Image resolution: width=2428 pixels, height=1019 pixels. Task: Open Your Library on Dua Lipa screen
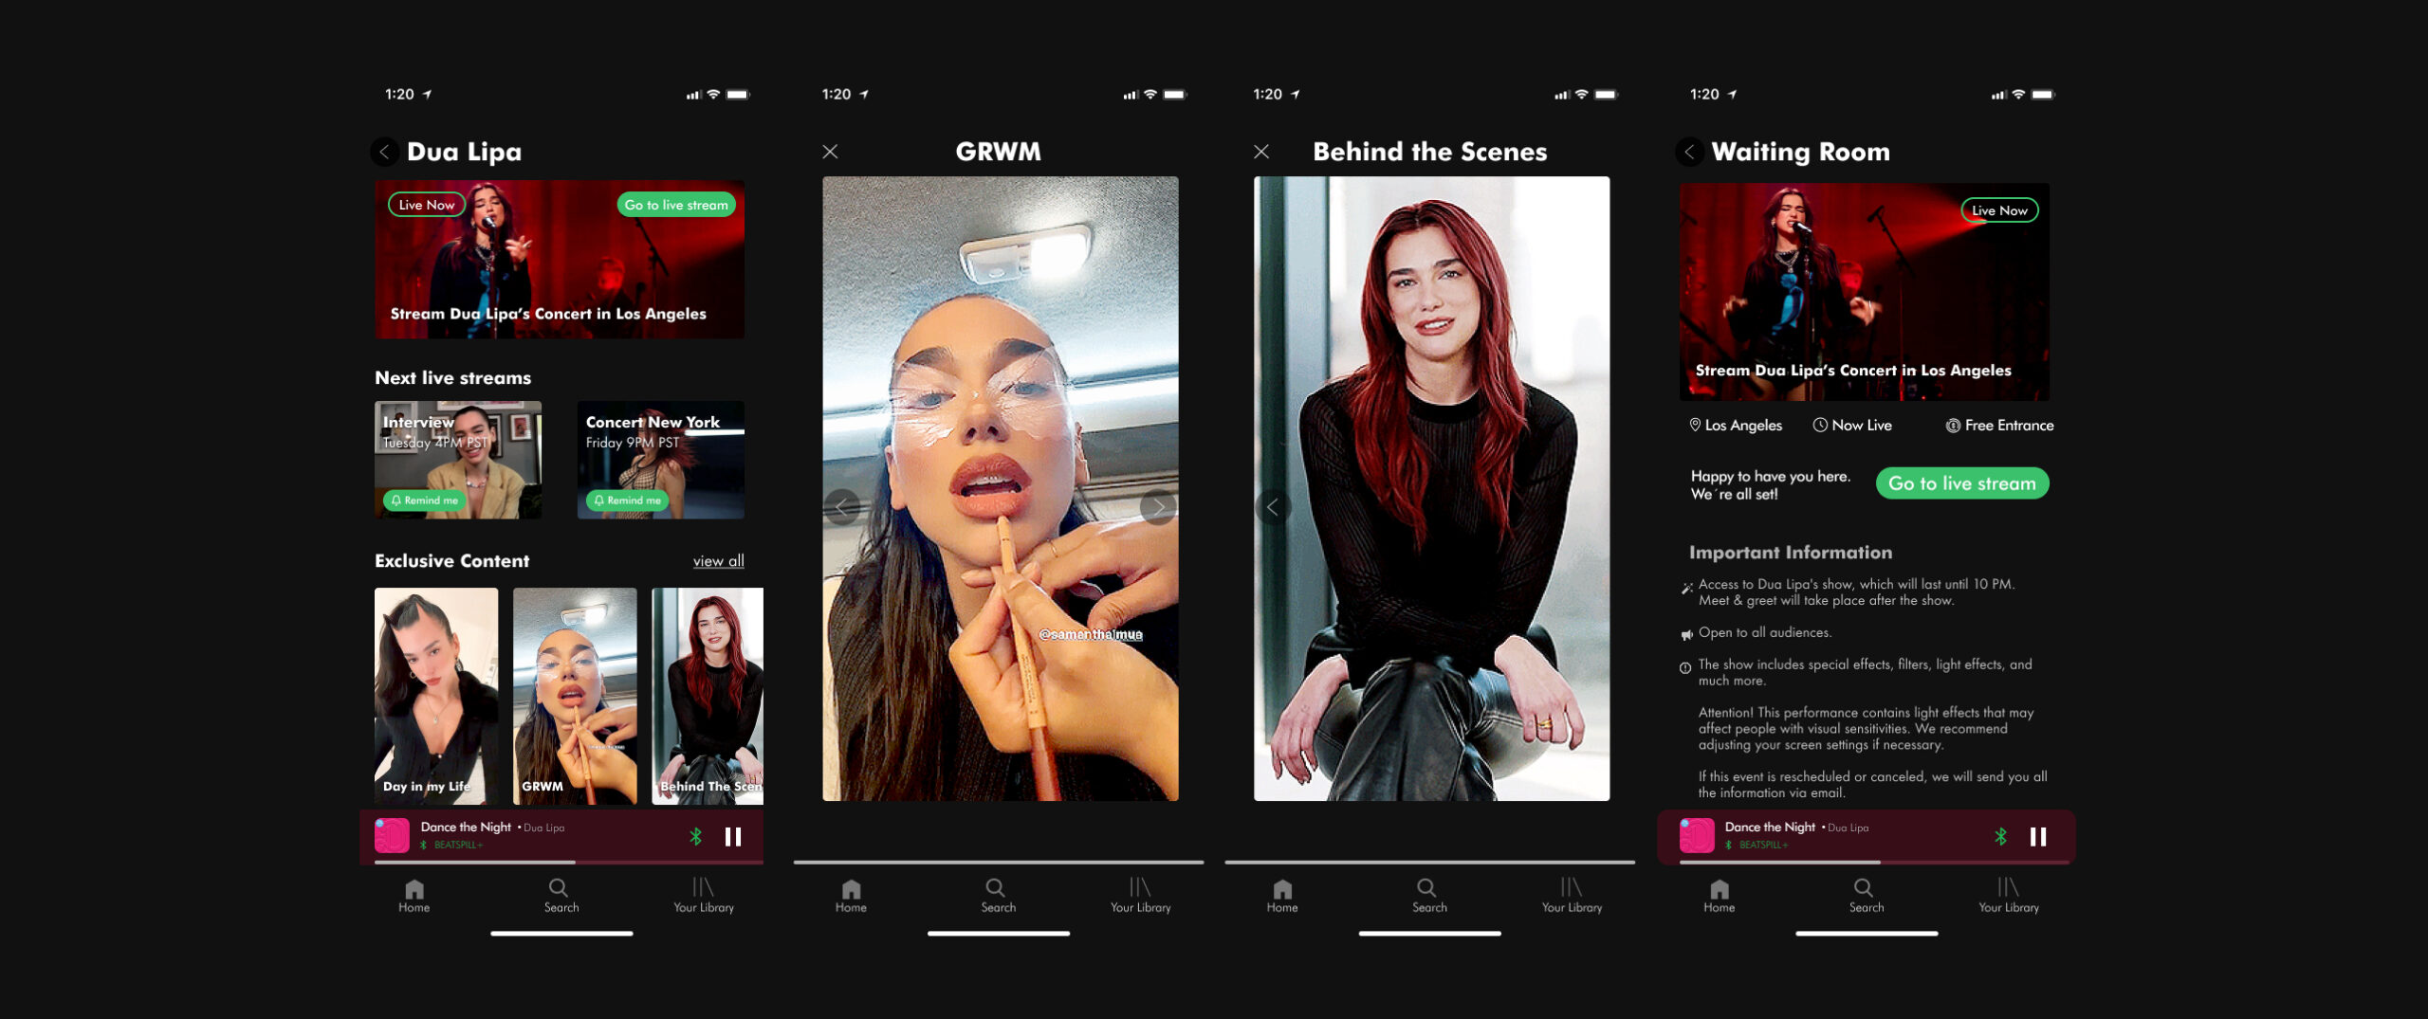click(703, 894)
